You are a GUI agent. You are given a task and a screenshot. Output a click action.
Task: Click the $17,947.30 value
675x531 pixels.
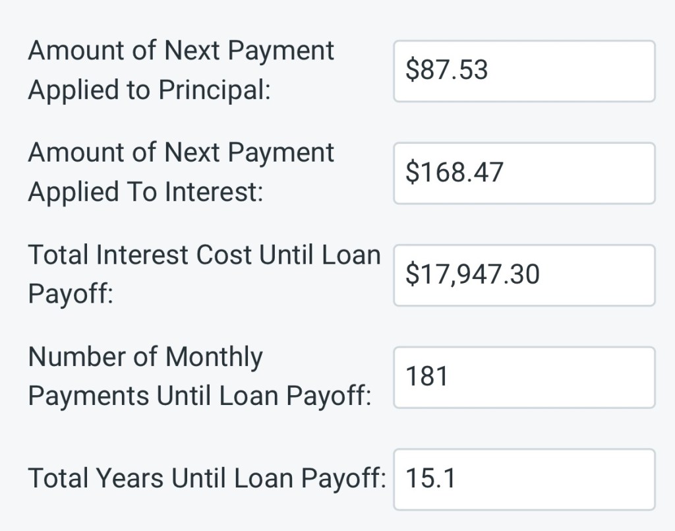pos(472,275)
